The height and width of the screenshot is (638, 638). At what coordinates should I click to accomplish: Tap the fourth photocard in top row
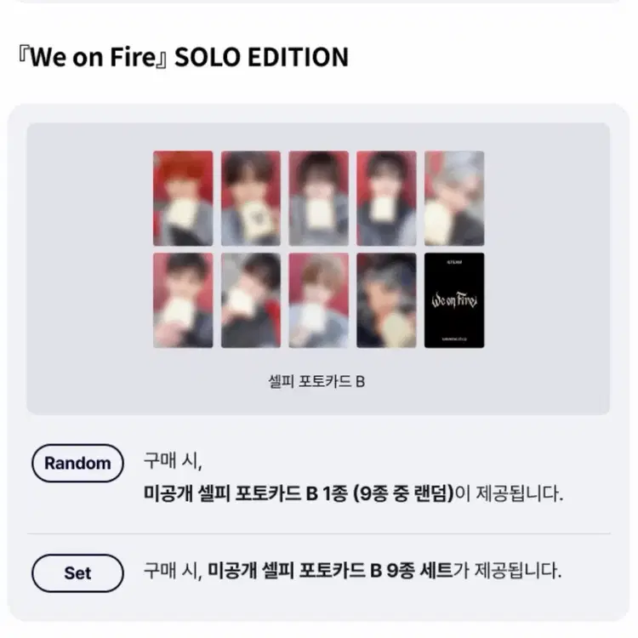(x=386, y=198)
